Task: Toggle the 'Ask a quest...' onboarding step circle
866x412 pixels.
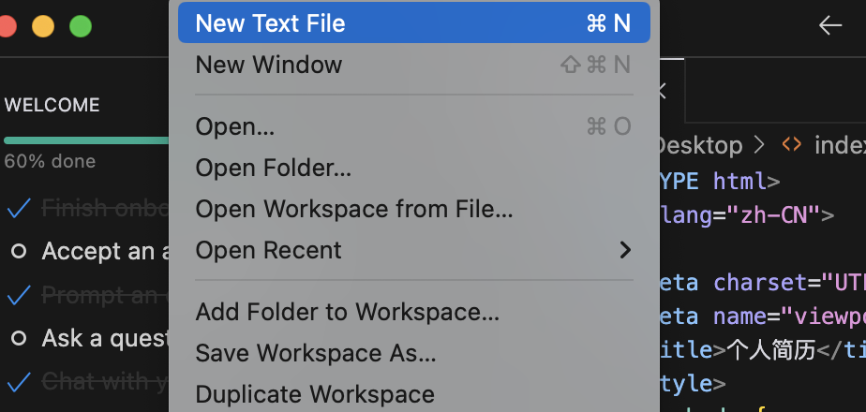Action: [x=19, y=338]
